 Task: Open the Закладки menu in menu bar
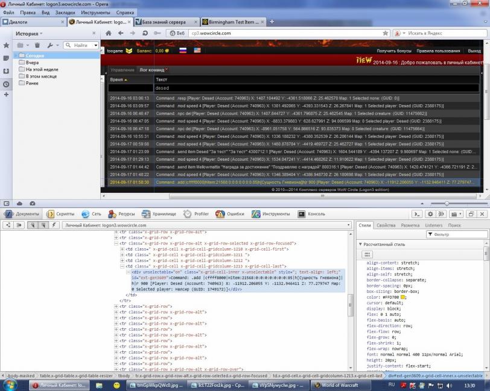[x=65, y=12]
